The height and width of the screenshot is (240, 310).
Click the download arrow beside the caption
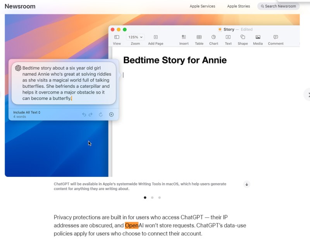pyautogui.click(x=246, y=184)
